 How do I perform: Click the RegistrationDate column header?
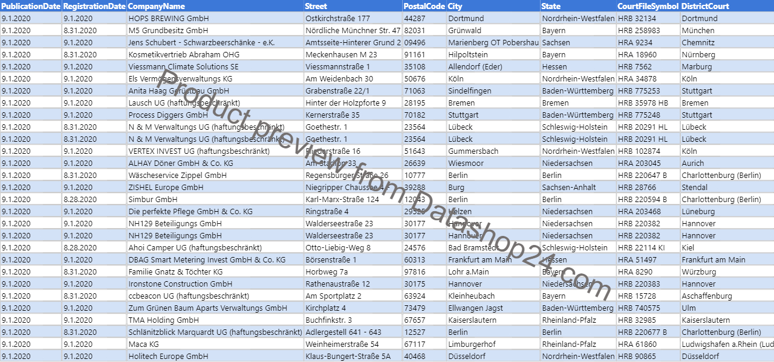point(94,6)
